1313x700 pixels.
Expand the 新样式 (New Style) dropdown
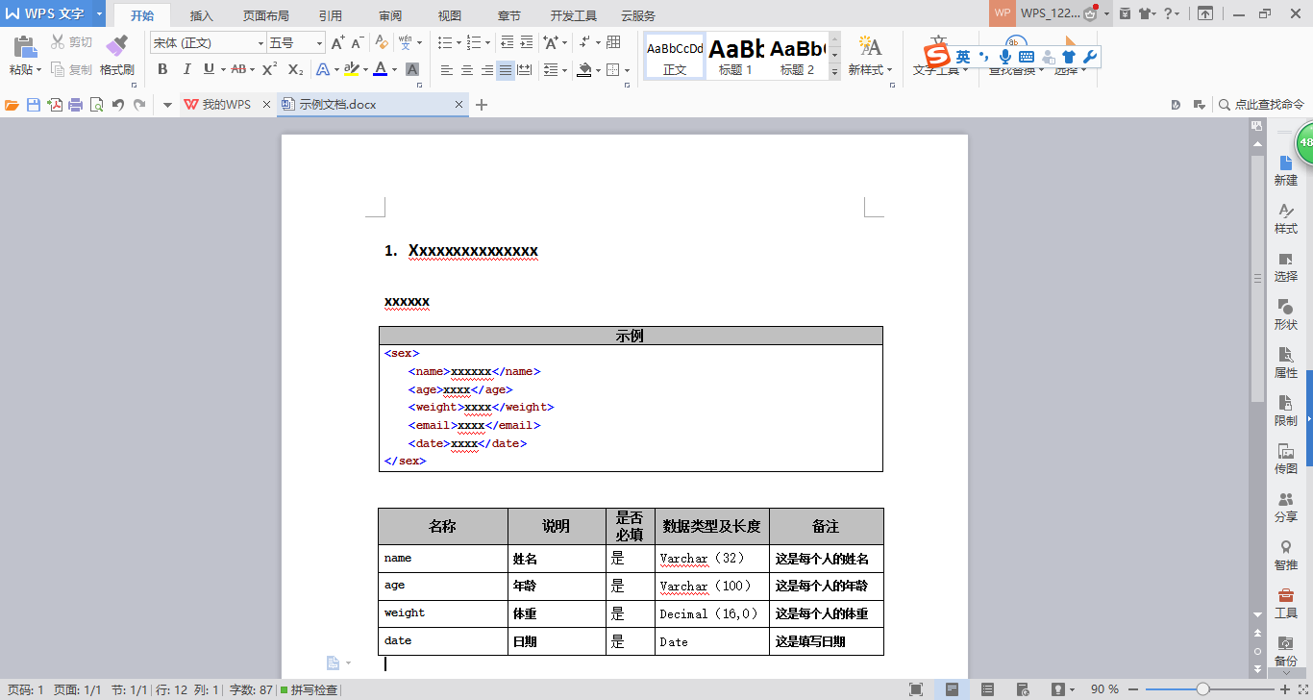click(889, 70)
